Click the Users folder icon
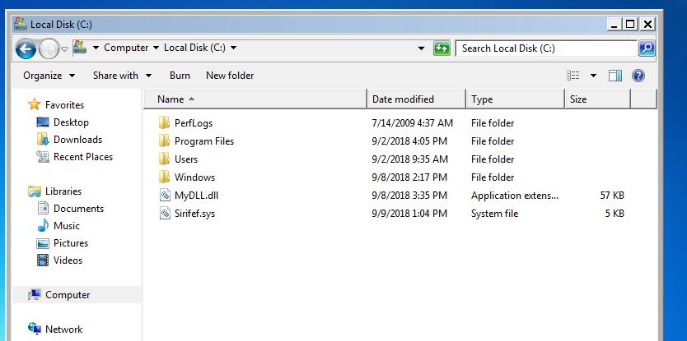This screenshot has height=341, width=687. (x=164, y=159)
